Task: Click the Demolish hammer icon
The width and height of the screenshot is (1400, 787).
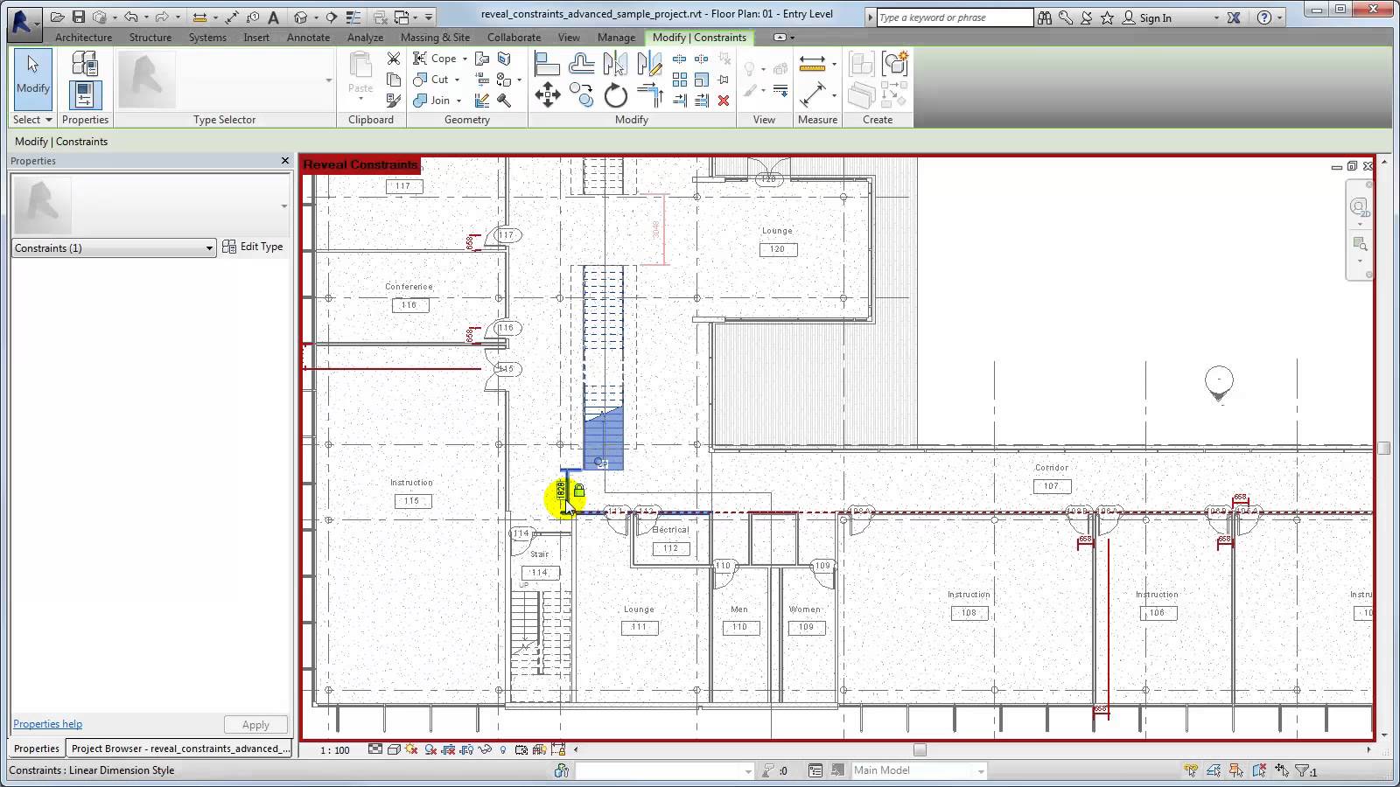Action: (x=504, y=101)
